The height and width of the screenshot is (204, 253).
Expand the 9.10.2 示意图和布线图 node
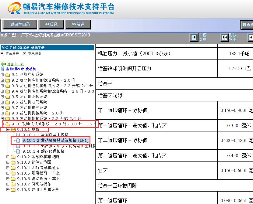tap(8, 157)
